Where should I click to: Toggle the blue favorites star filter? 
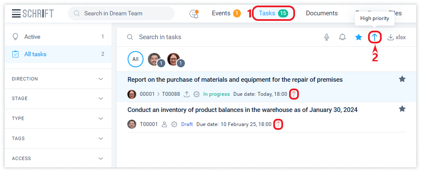tap(359, 37)
